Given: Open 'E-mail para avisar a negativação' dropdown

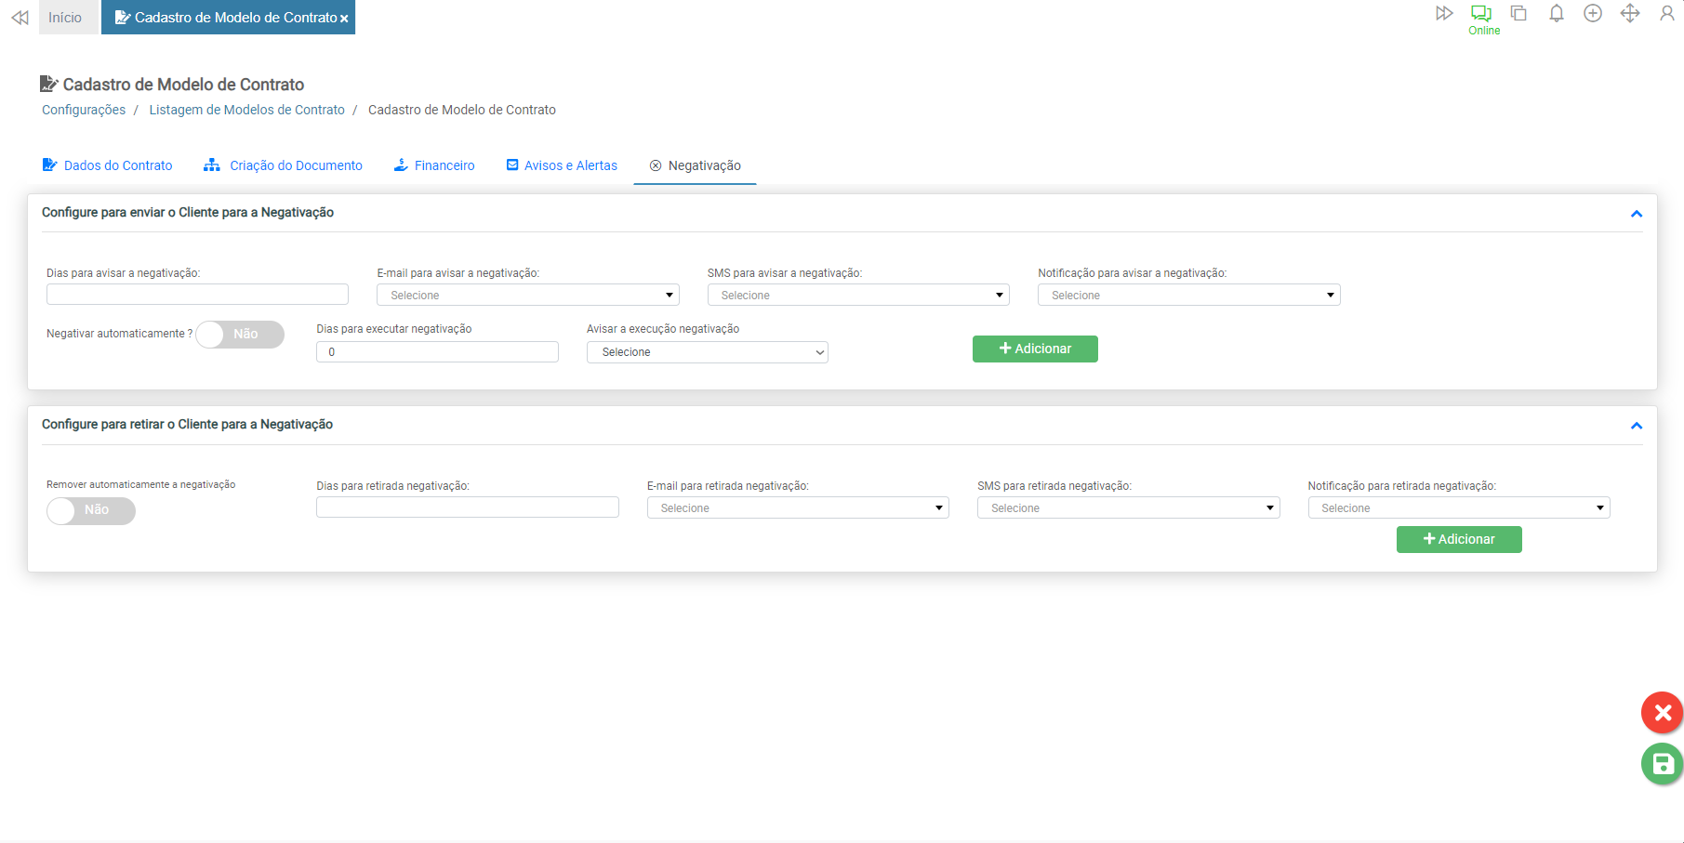Looking at the screenshot, I should 527,296.
